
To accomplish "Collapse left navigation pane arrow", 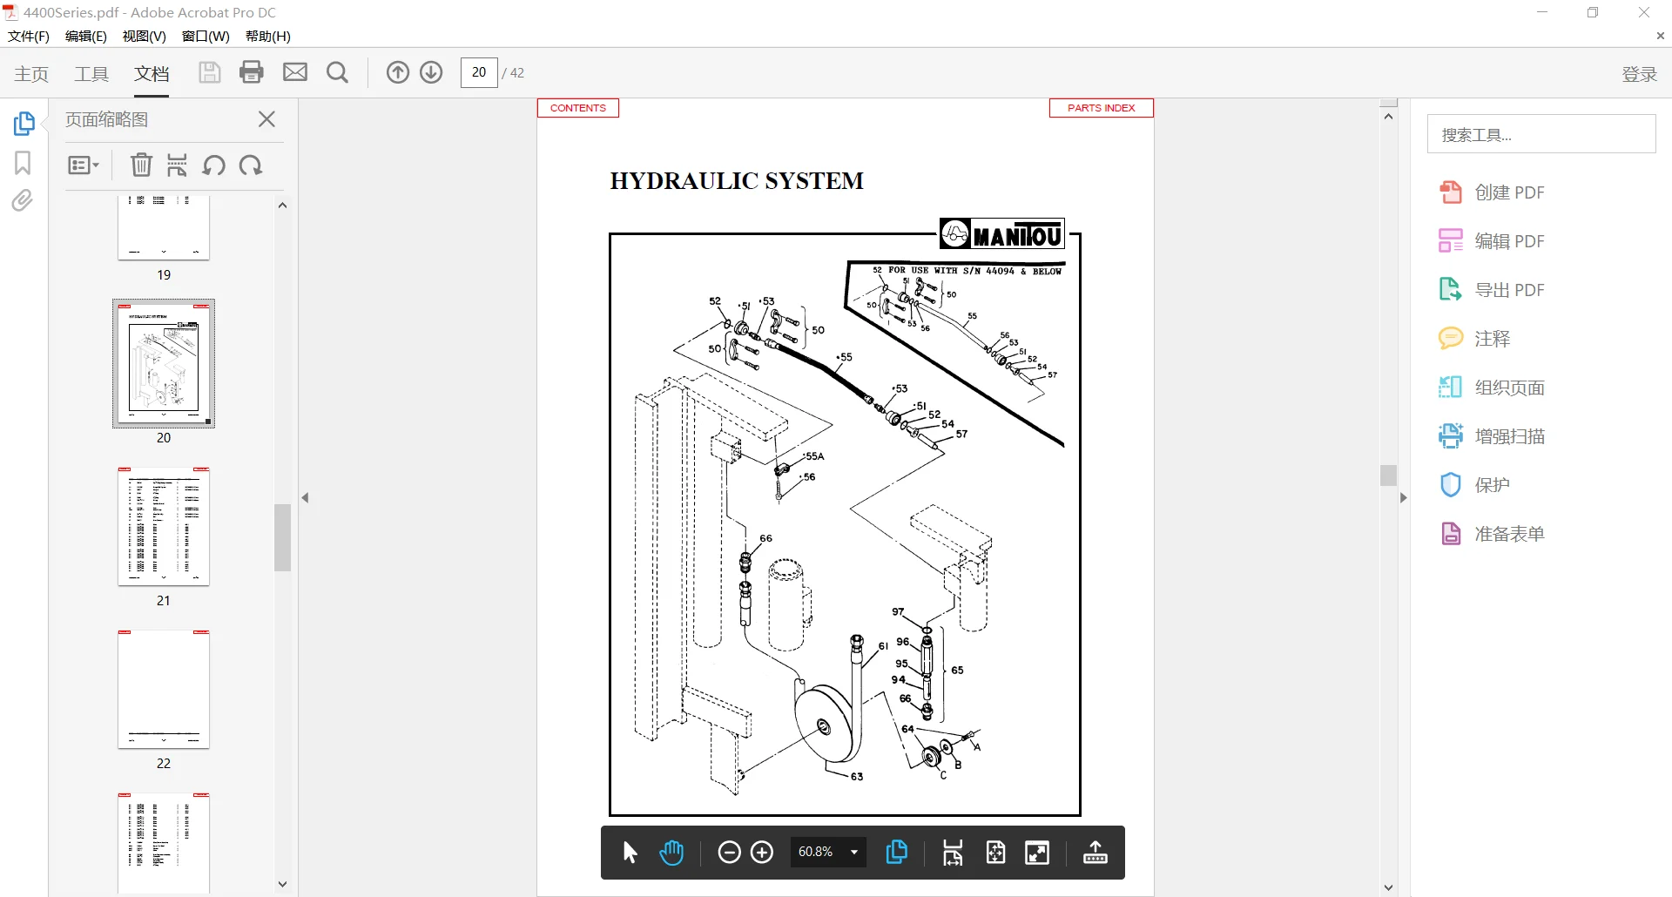I will pyautogui.click(x=305, y=498).
